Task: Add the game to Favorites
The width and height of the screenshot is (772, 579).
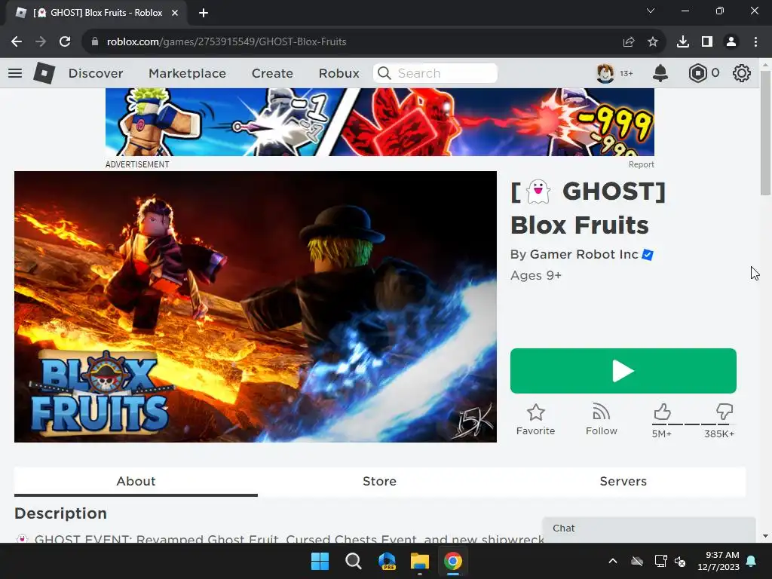Action: coord(536,419)
